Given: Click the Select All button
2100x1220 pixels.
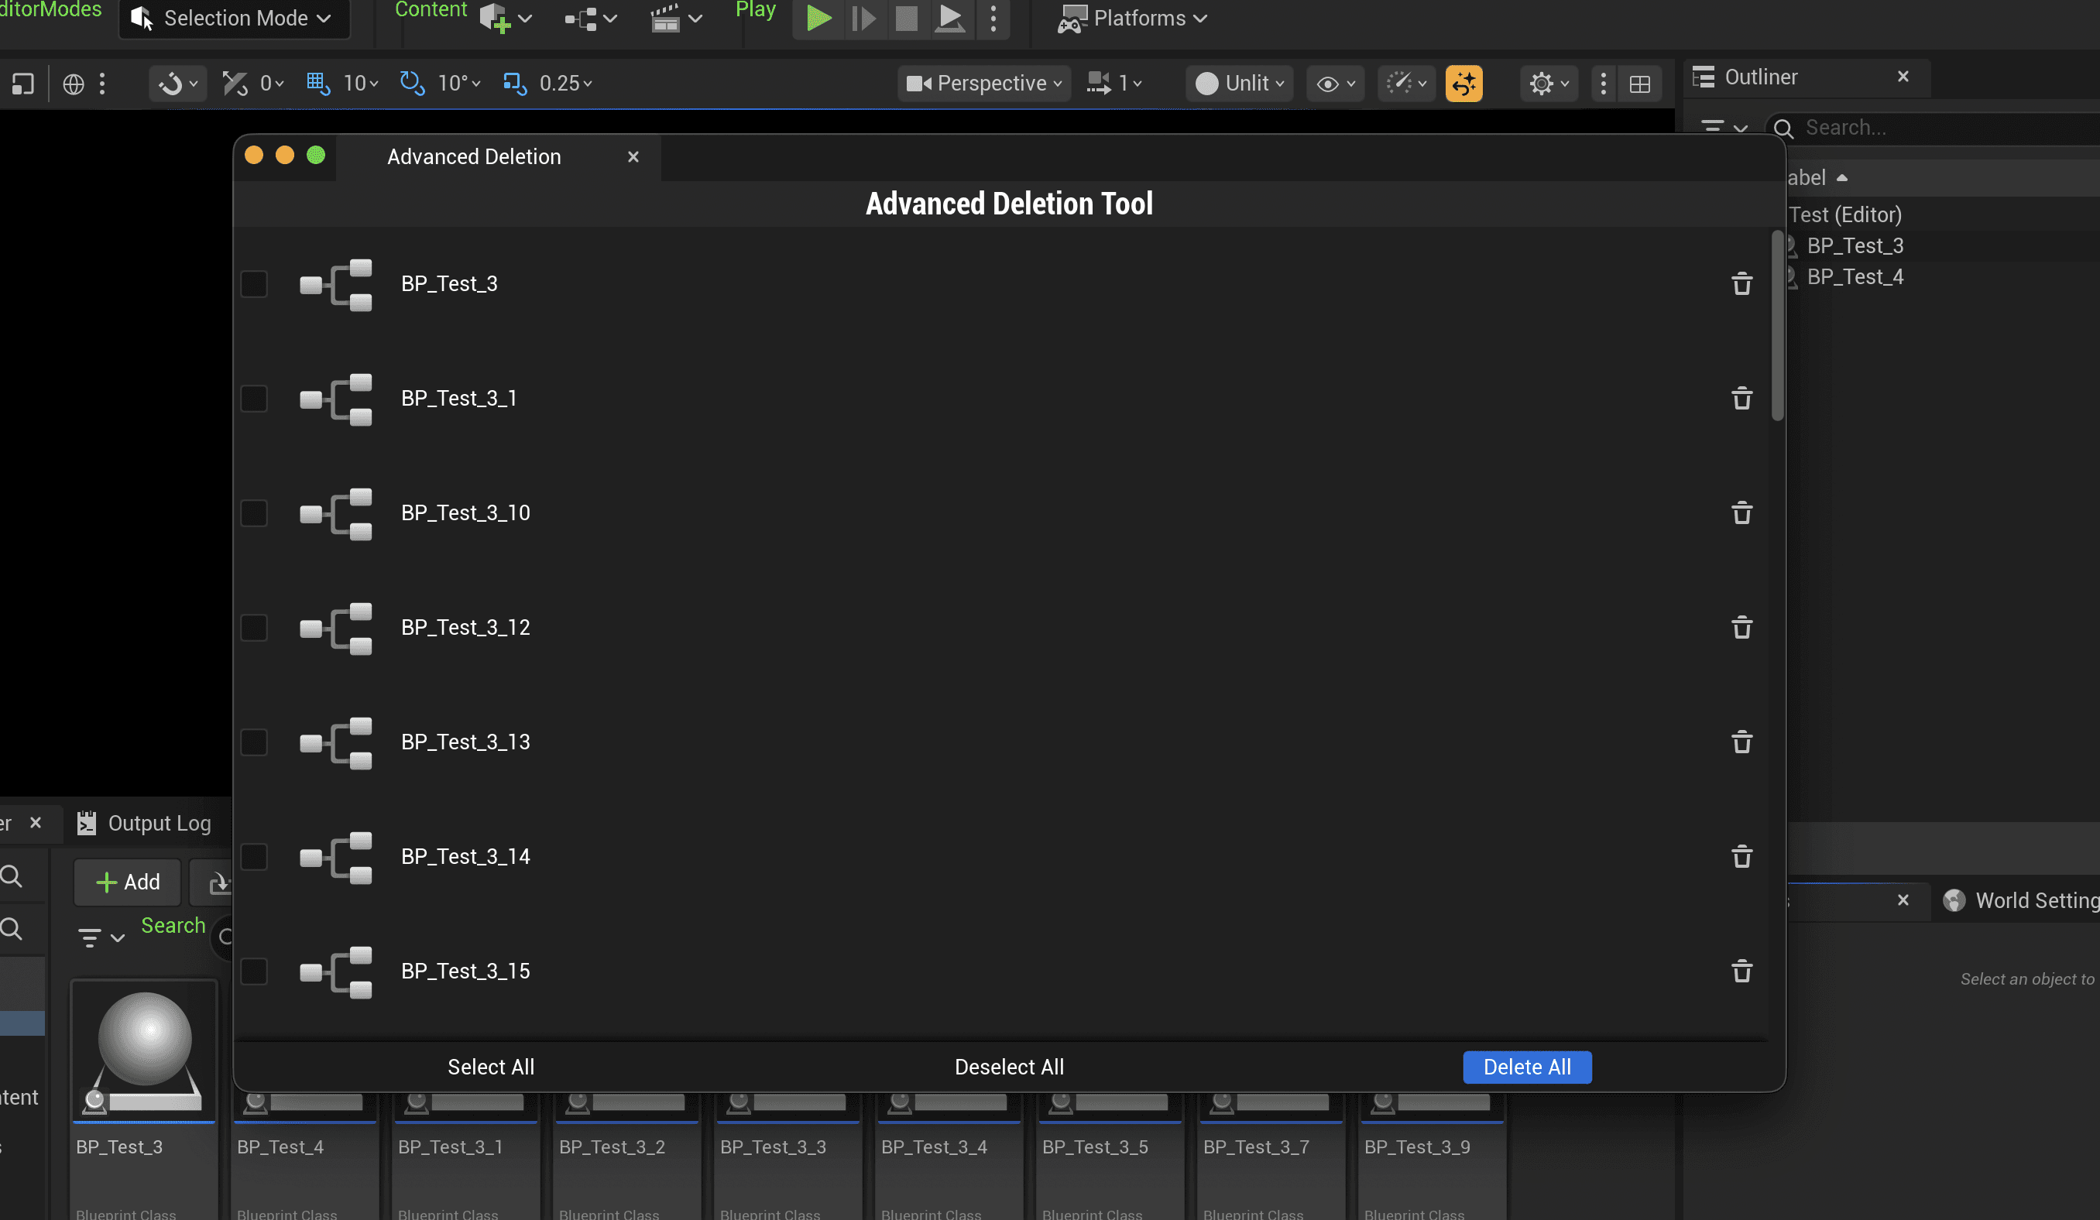Looking at the screenshot, I should 491,1067.
